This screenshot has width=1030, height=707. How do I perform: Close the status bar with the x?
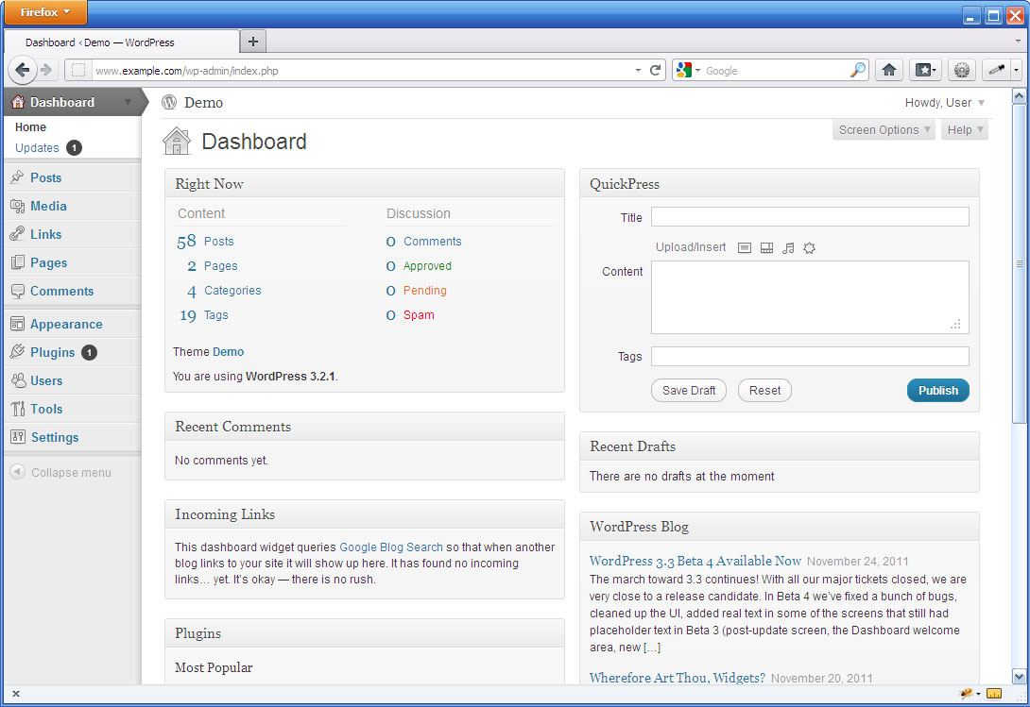(16, 693)
